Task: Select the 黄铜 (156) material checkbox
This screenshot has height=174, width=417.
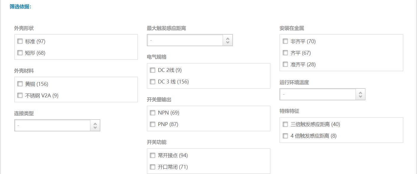Action: (20, 84)
